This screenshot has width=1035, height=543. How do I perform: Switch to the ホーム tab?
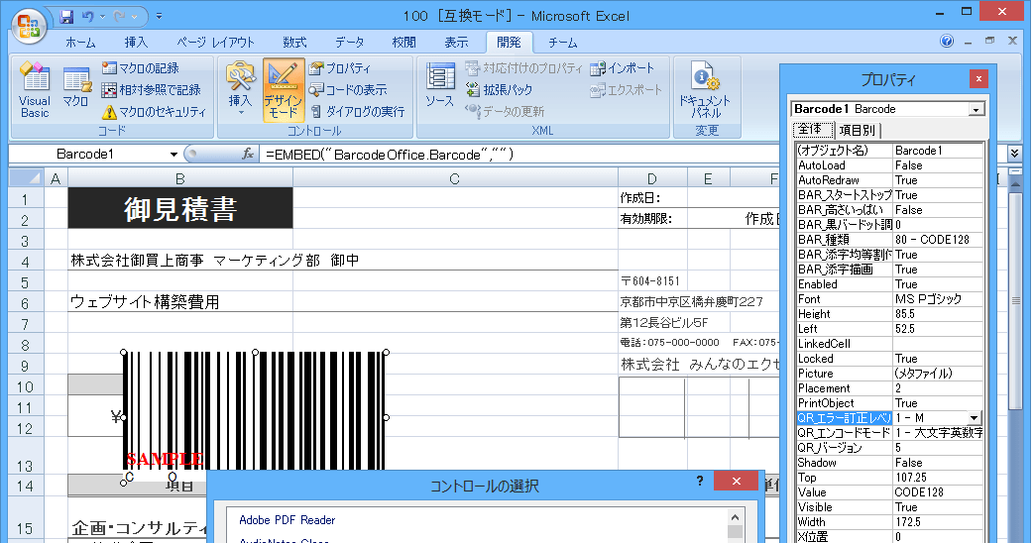(x=80, y=43)
